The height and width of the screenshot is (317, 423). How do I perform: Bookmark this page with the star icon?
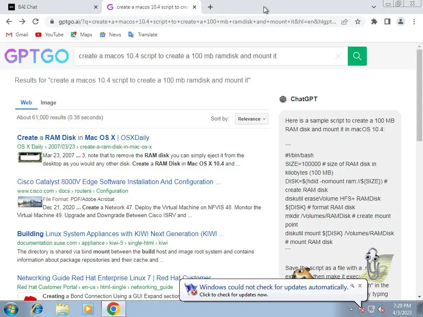point(358,21)
